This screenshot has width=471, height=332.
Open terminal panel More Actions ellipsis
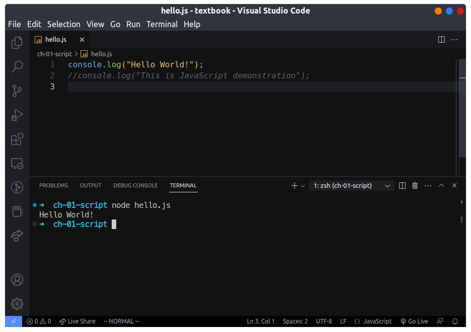(428, 186)
